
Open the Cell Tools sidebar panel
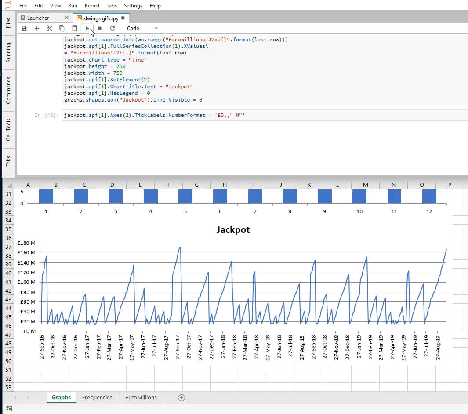point(8,130)
